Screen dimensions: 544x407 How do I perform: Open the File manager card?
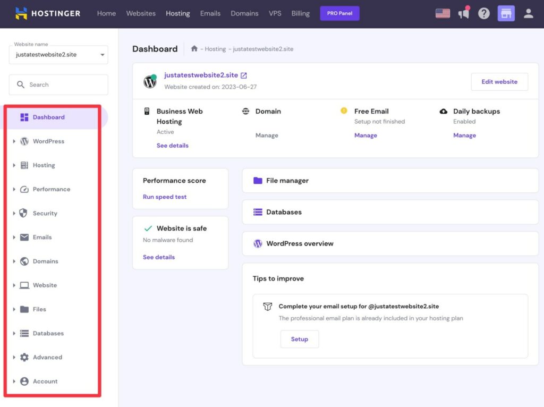click(390, 181)
